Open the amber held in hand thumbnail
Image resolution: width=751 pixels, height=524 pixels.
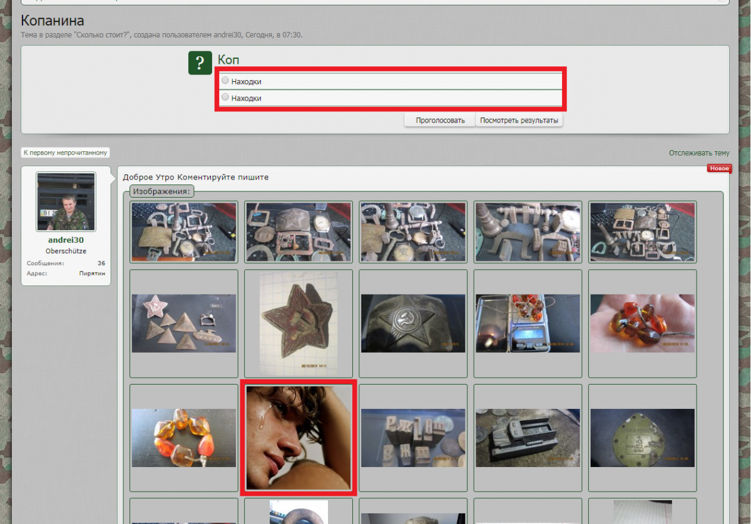[642, 323]
